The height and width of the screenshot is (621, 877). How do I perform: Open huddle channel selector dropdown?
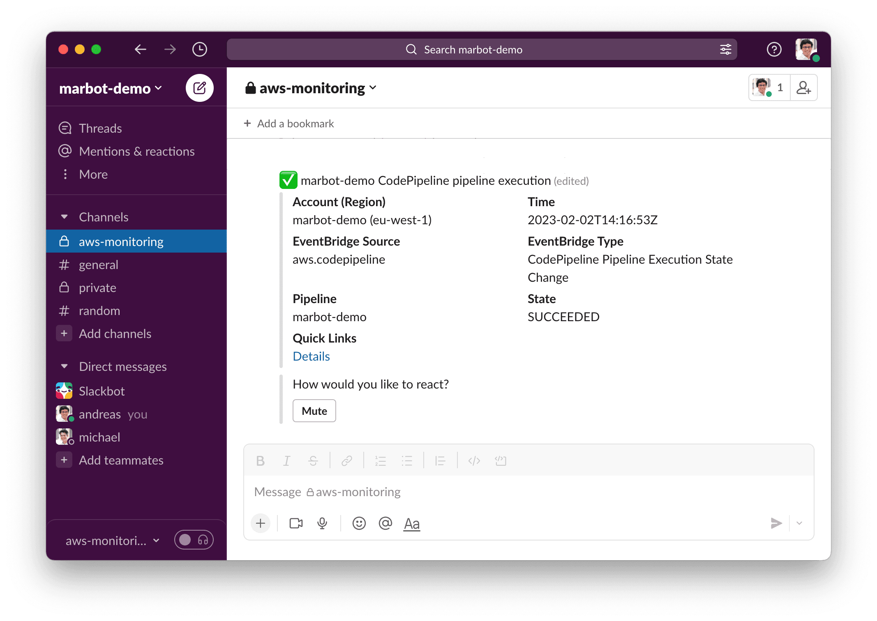point(113,540)
